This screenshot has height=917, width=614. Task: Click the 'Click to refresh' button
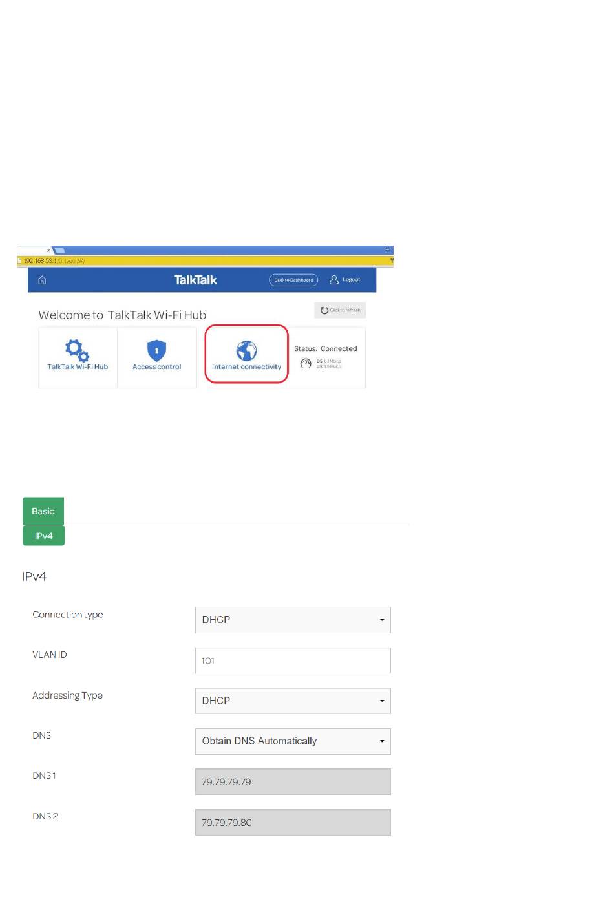[x=340, y=310]
